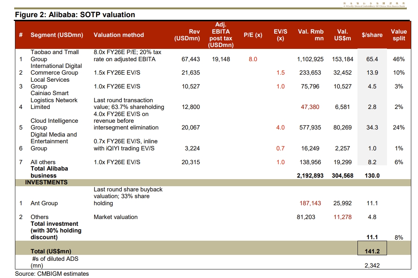
Task: Select the 46% value split cell
Action: (x=399, y=59)
